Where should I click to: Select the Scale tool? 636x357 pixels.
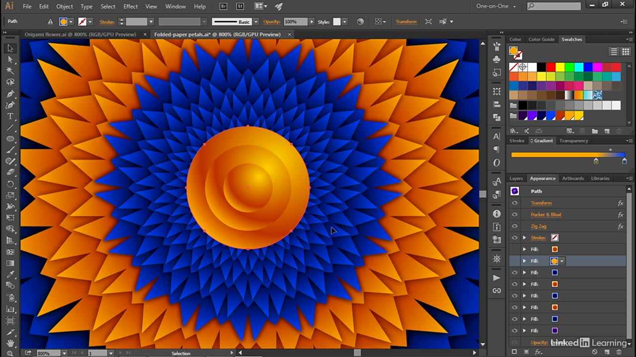(10, 195)
